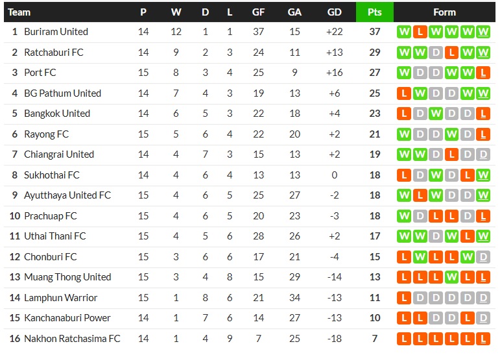The height and width of the screenshot is (355, 500).
Task: Click Sukhothai FC's points value 18
Action: coord(374,175)
